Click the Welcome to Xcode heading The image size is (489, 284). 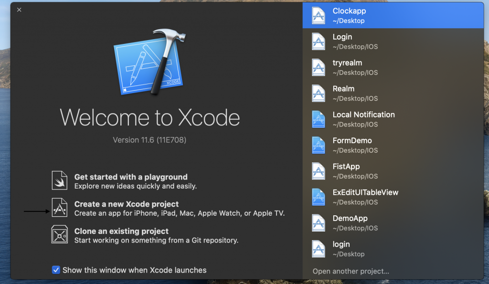[149, 117]
